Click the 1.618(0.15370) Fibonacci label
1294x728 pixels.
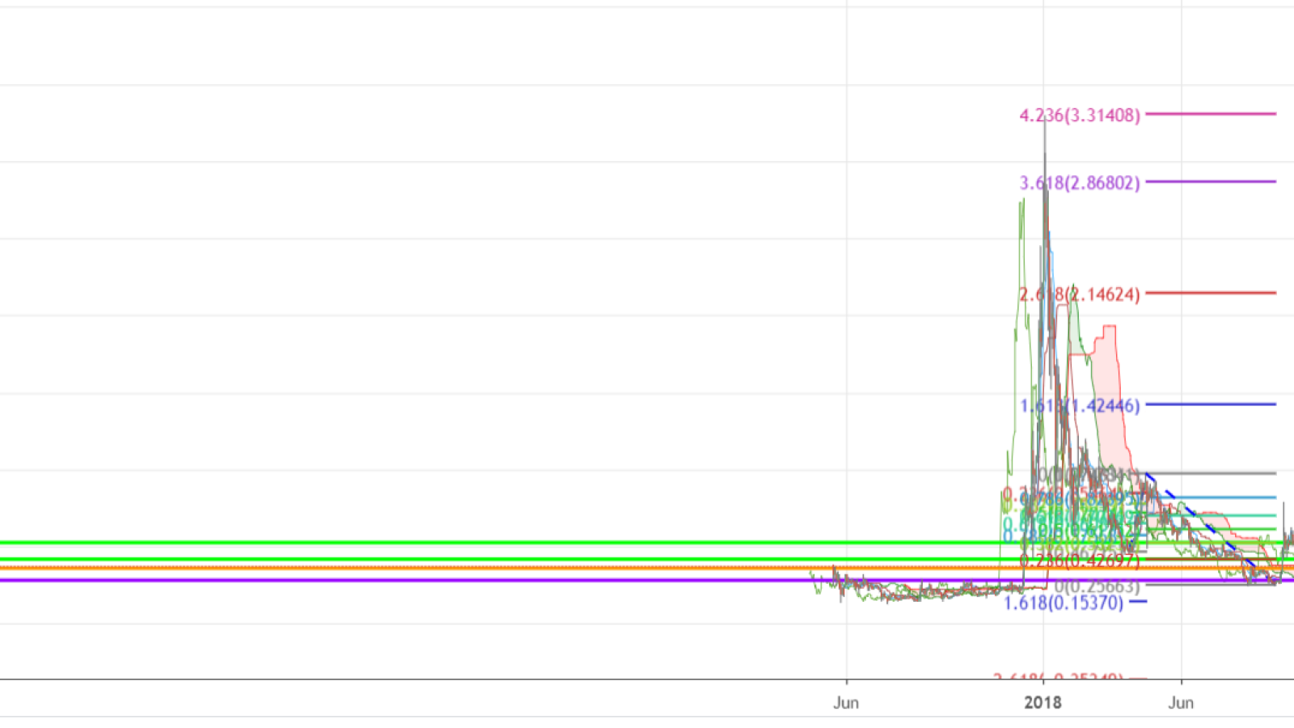(1064, 603)
